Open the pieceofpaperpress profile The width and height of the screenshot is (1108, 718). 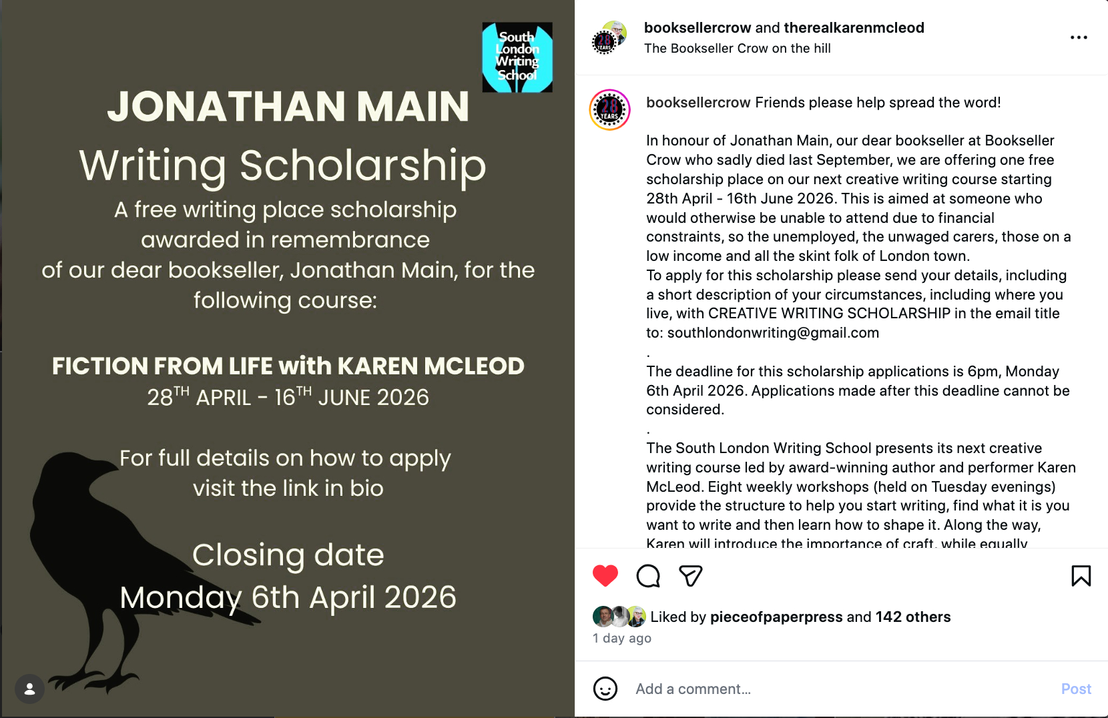(776, 617)
